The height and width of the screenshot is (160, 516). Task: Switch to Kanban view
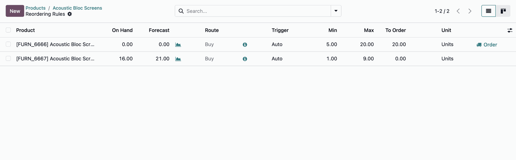pyautogui.click(x=503, y=11)
